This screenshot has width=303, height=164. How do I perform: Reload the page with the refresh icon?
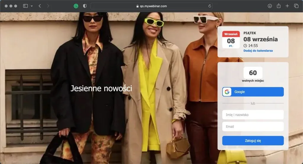click(209, 6)
